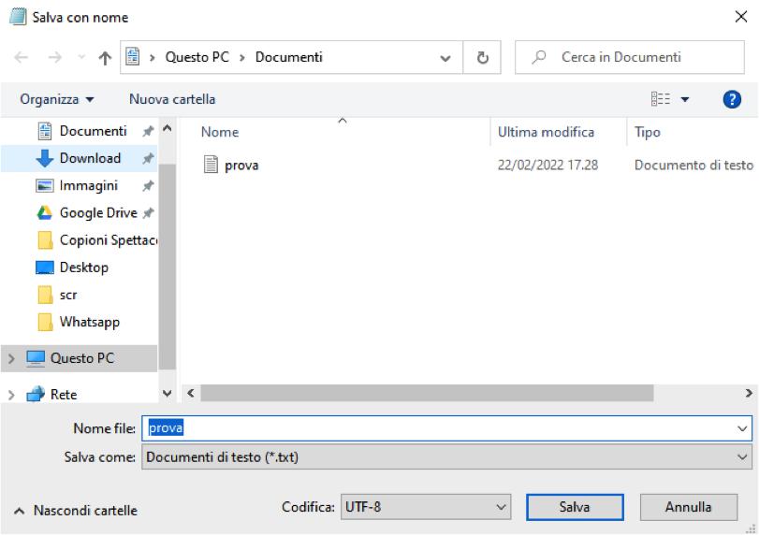
Task: Open the Salva come file type dropdown
Action: coord(446,457)
